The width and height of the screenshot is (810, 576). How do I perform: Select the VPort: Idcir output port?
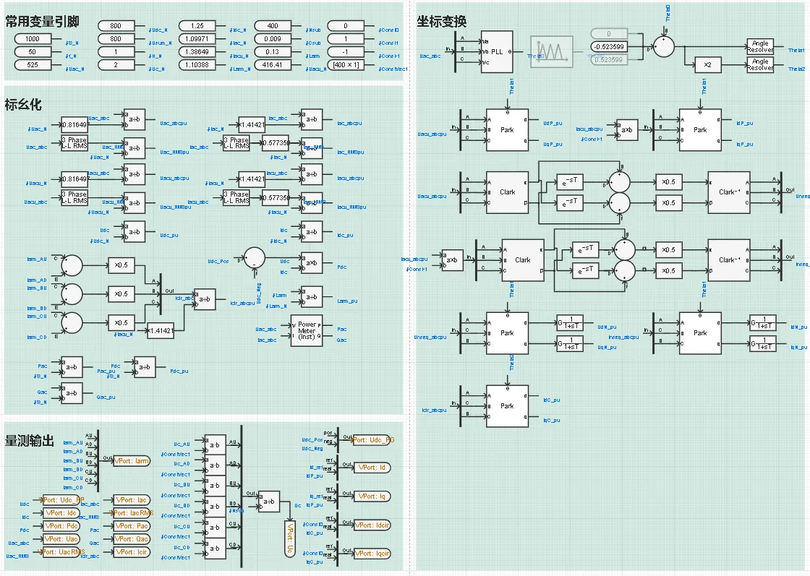371,525
